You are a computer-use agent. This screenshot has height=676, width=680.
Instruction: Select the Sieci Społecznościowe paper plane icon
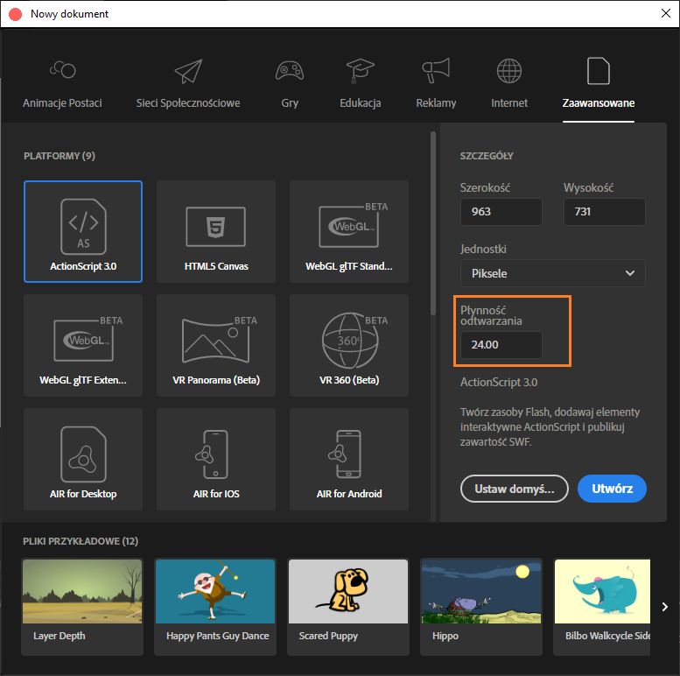click(188, 71)
